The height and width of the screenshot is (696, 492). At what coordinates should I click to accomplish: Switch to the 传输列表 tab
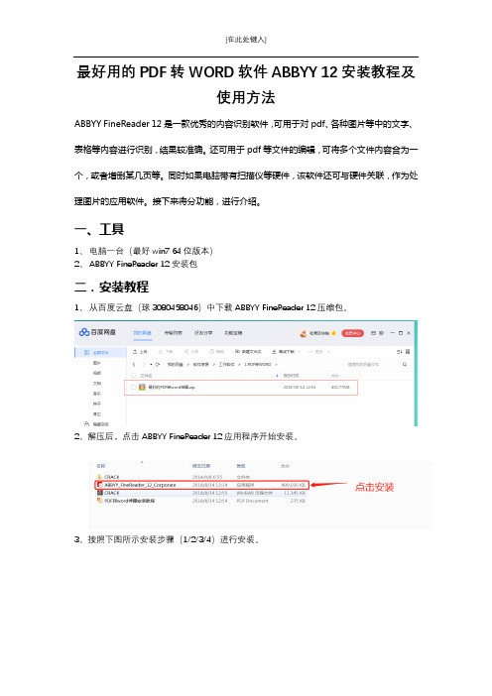(x=174, y=333)
